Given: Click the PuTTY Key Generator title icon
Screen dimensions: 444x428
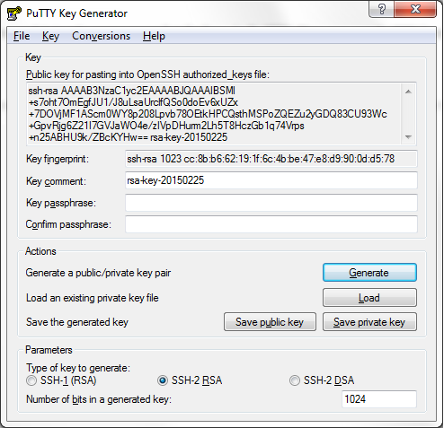Looking at the screenshot, I should tap(13, 13).
